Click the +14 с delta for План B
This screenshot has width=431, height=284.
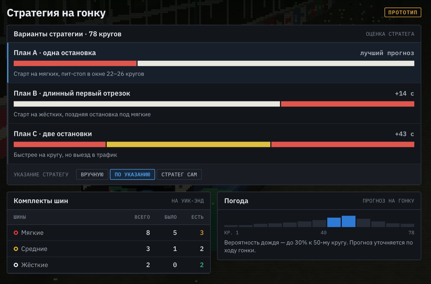click(x=404, y=93)
